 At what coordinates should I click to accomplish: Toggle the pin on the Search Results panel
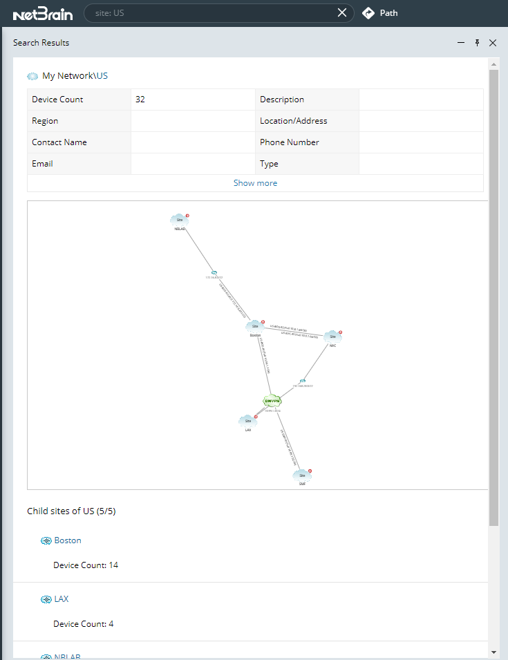[477, 42]
